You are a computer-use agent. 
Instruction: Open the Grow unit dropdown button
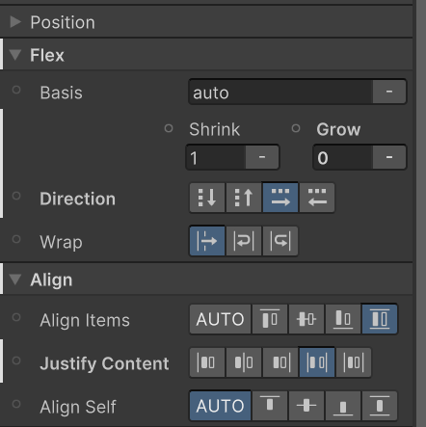tap(389, 157)
